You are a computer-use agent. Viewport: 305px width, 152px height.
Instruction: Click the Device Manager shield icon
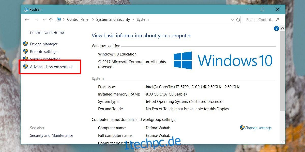(25, 44)
